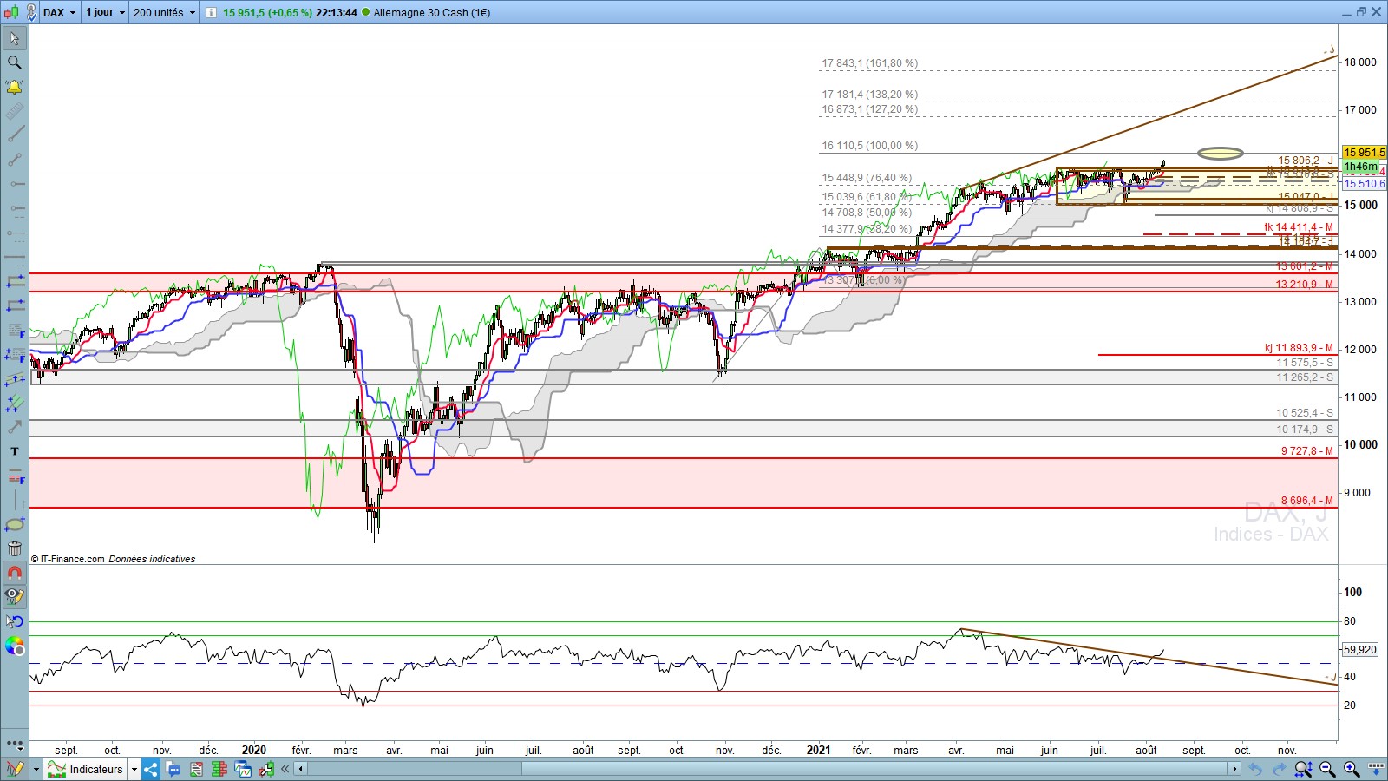Create a price alert with the bell tool

pos(15,87)
